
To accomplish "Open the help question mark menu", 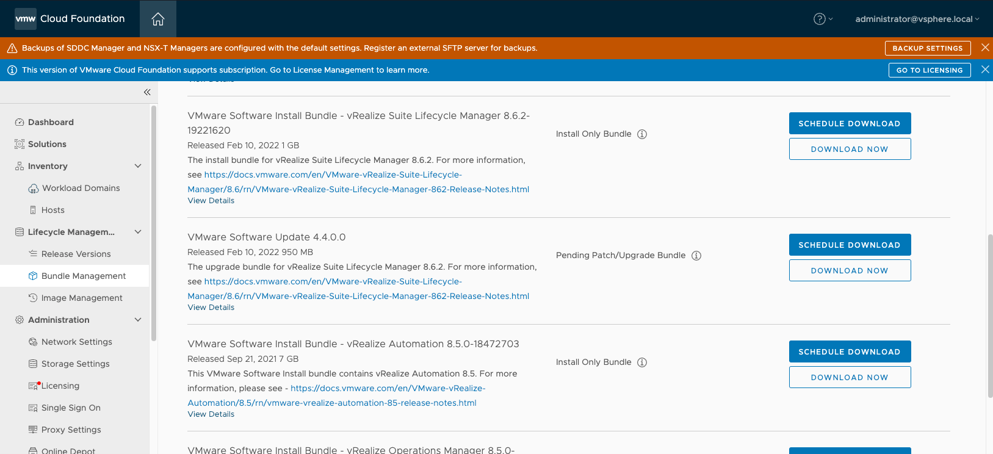I will [x=823, y=19].
